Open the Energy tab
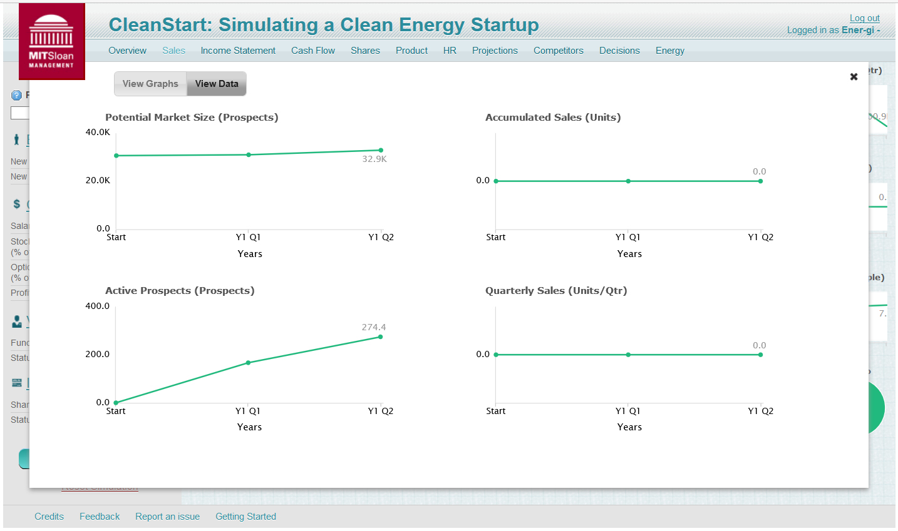The image size is (898, 531). (x=669, y=51)
